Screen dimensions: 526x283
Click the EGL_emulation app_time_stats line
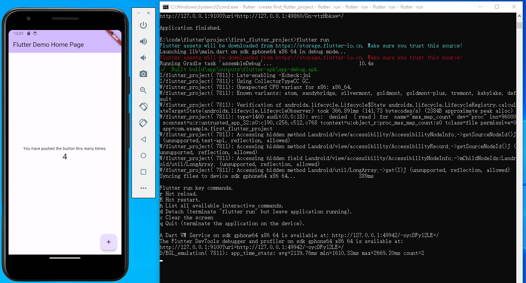click(292, 253)
